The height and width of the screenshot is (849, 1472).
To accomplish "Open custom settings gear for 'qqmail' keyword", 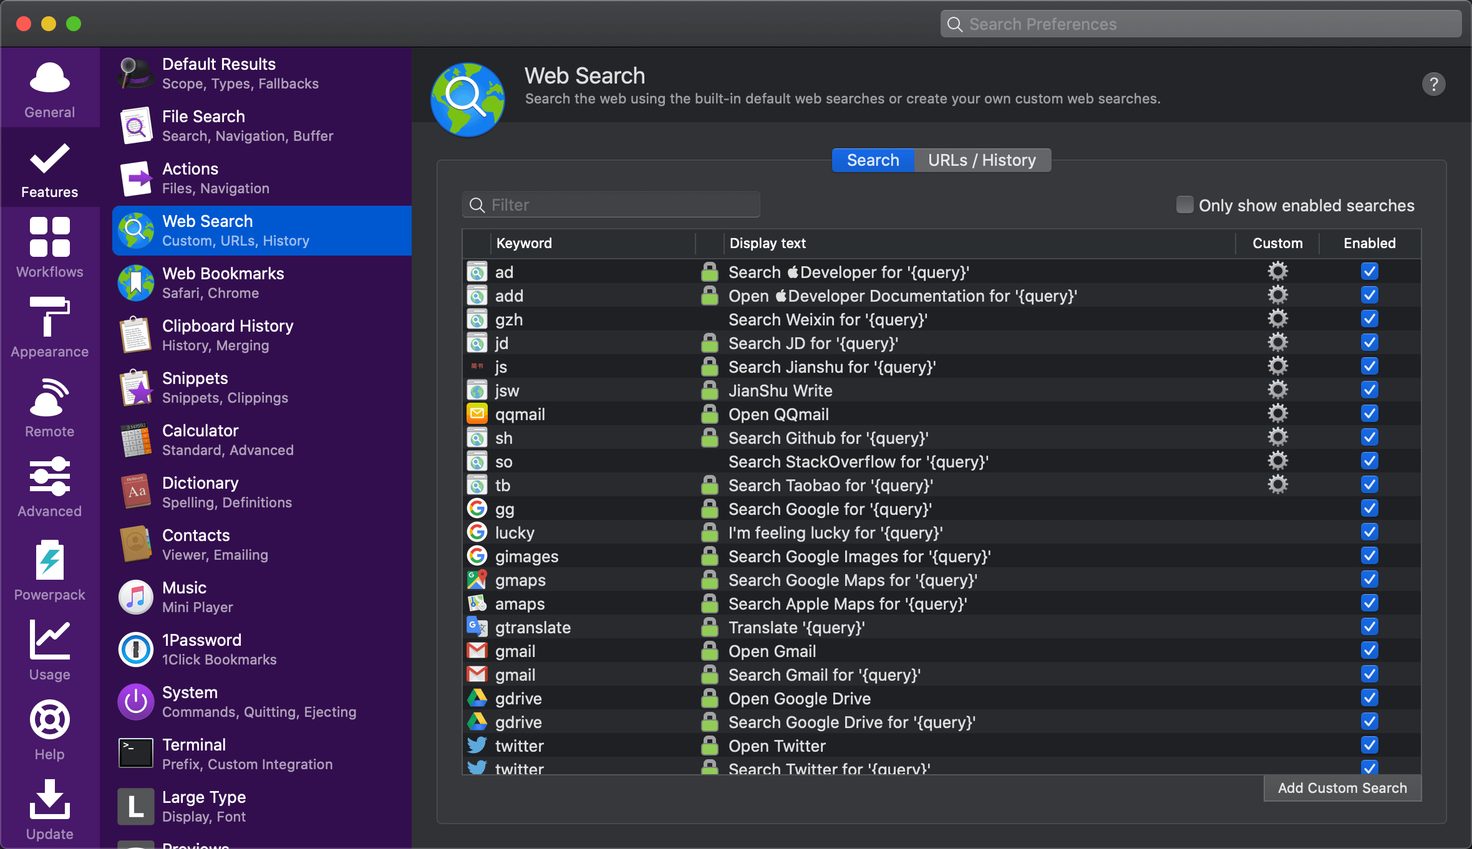I will pos(1277,413).
